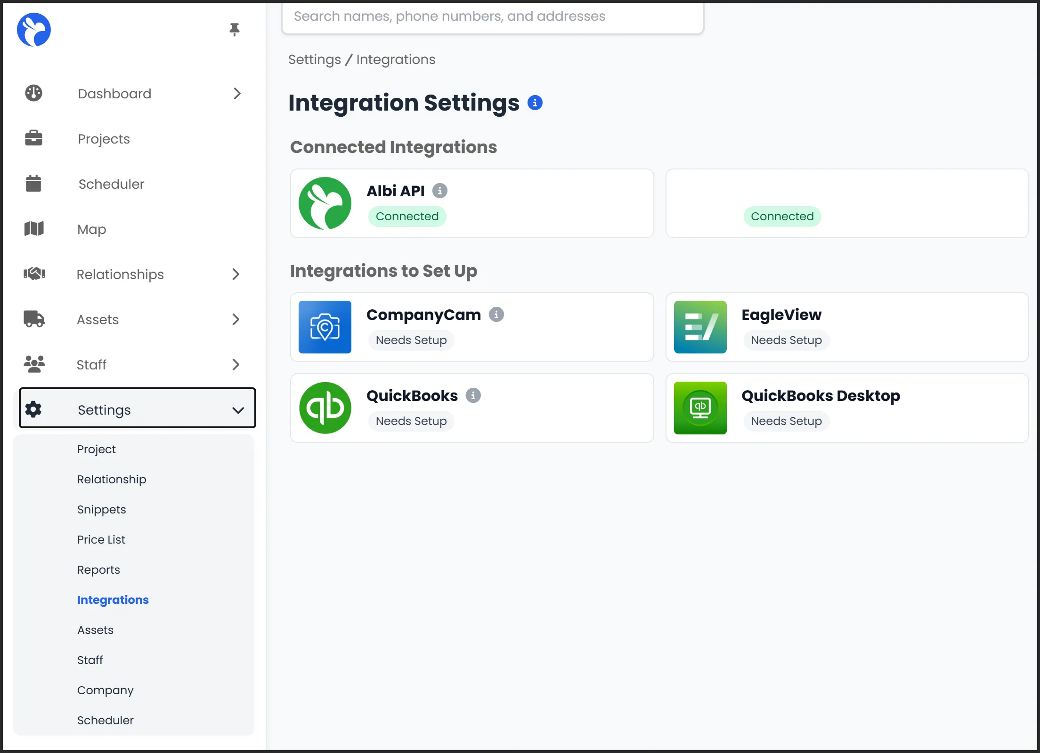Select Integrations in the Settings submenu

(113, 600)
